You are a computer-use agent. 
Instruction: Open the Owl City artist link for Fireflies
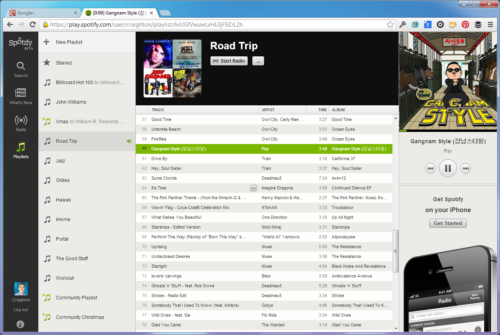(x=270, y=139)
